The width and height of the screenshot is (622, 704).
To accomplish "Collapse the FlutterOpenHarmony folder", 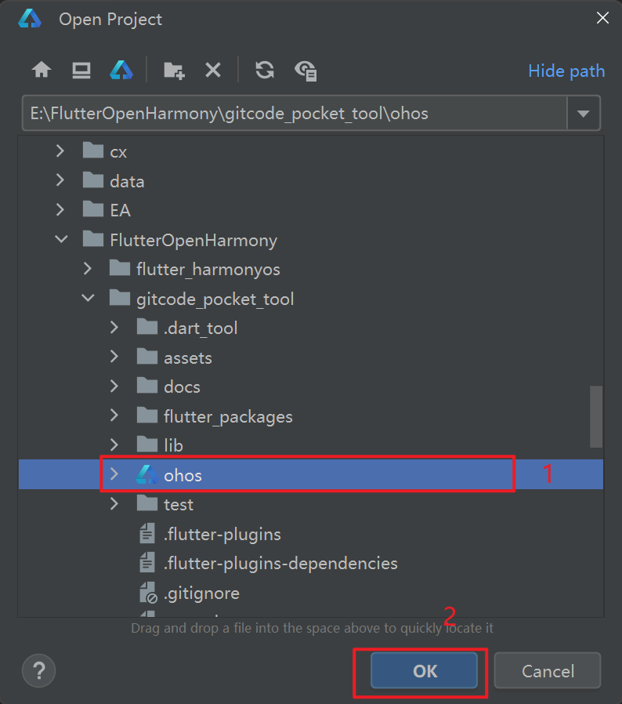I will (x=61, y=239).
